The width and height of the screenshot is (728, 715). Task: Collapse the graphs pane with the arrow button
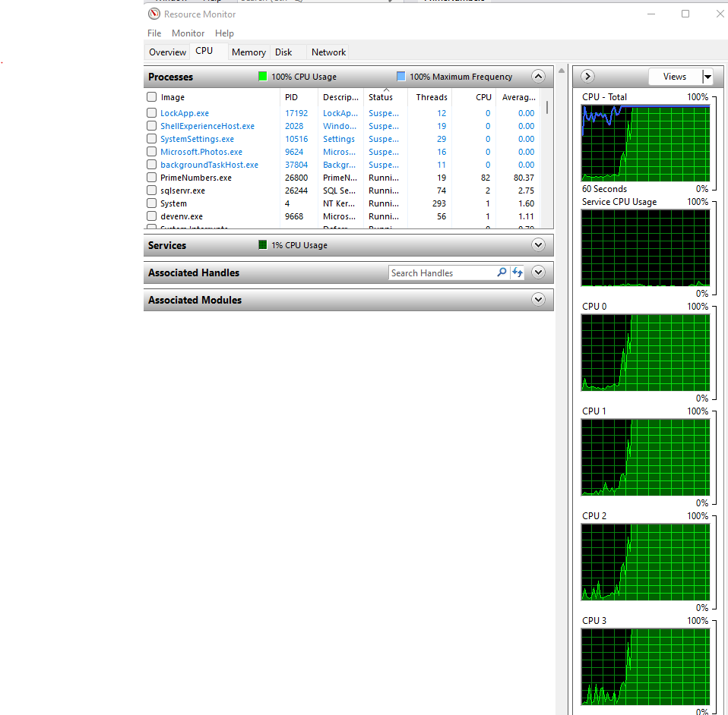click(587, 77)
